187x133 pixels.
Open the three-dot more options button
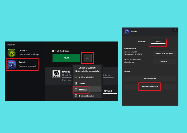(x=87, y=58)
